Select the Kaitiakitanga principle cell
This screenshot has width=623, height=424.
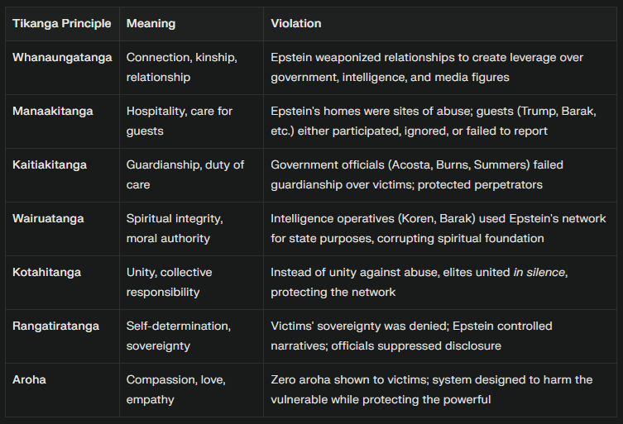[x=49, y=164]
